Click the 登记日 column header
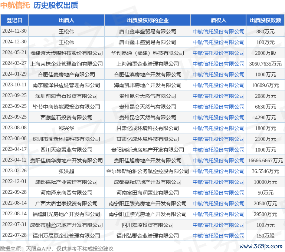The height and width of the screenshot is (252, 285). [x=14, y=20]
